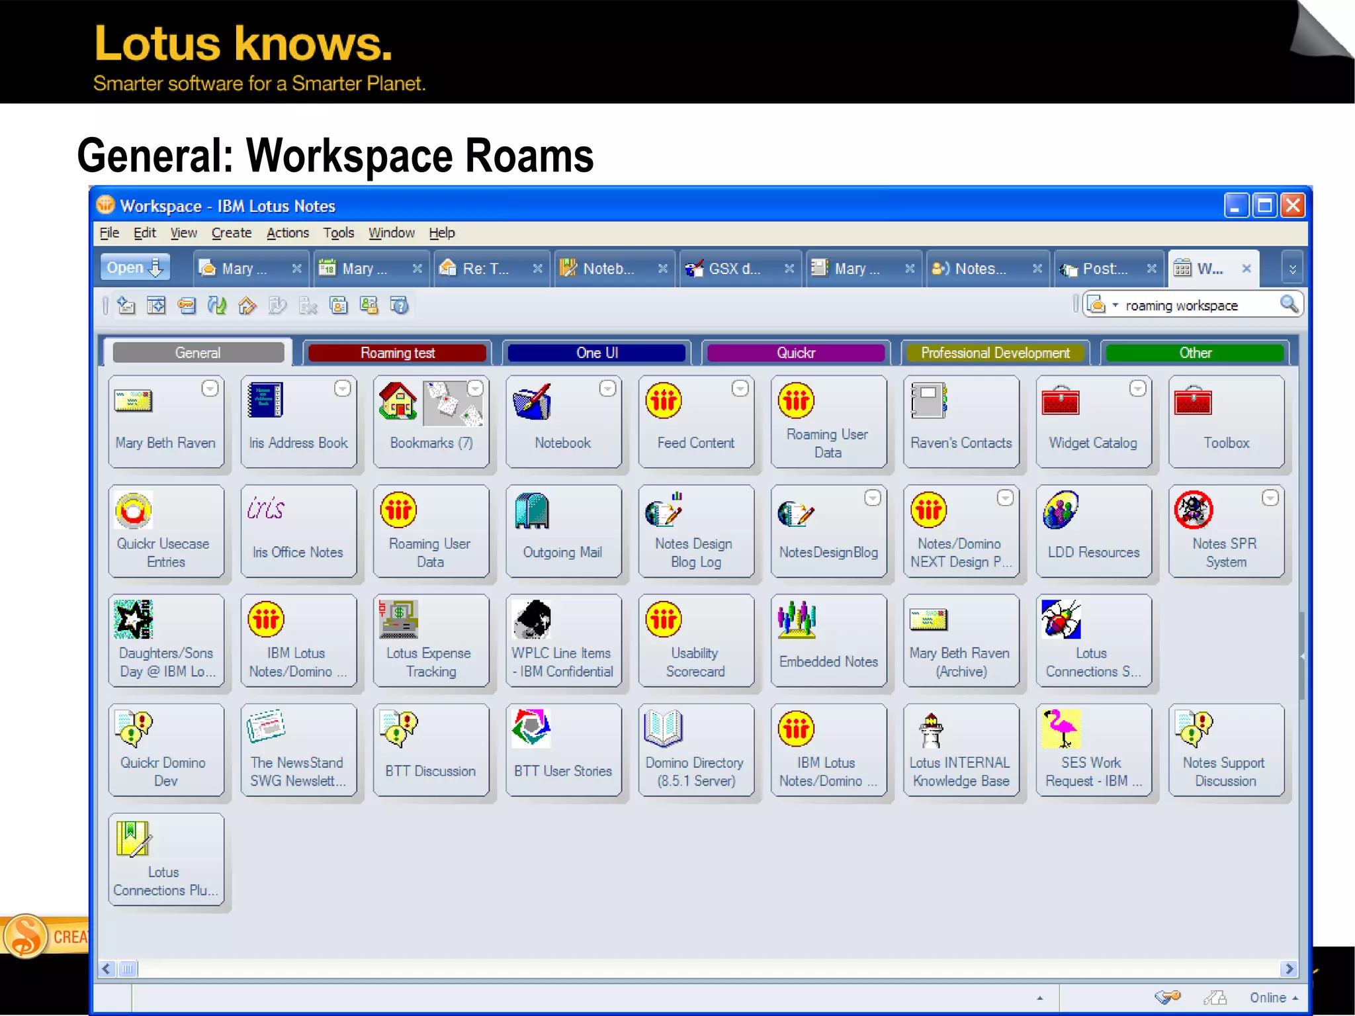Image resolution: width=1355 pixels, height=1016 pixels.
Task: Open the Widget Catalog tile
Action: pos(1094,421)
